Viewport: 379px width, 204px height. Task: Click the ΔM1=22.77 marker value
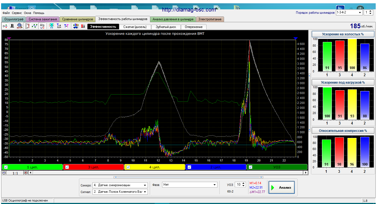(257, 192)
